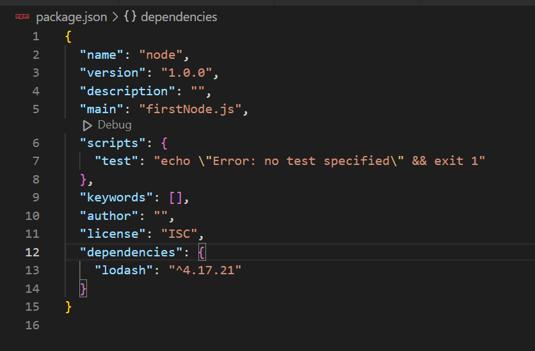Click the npm file icon in breadcrumb

click(x=22, y=17)
